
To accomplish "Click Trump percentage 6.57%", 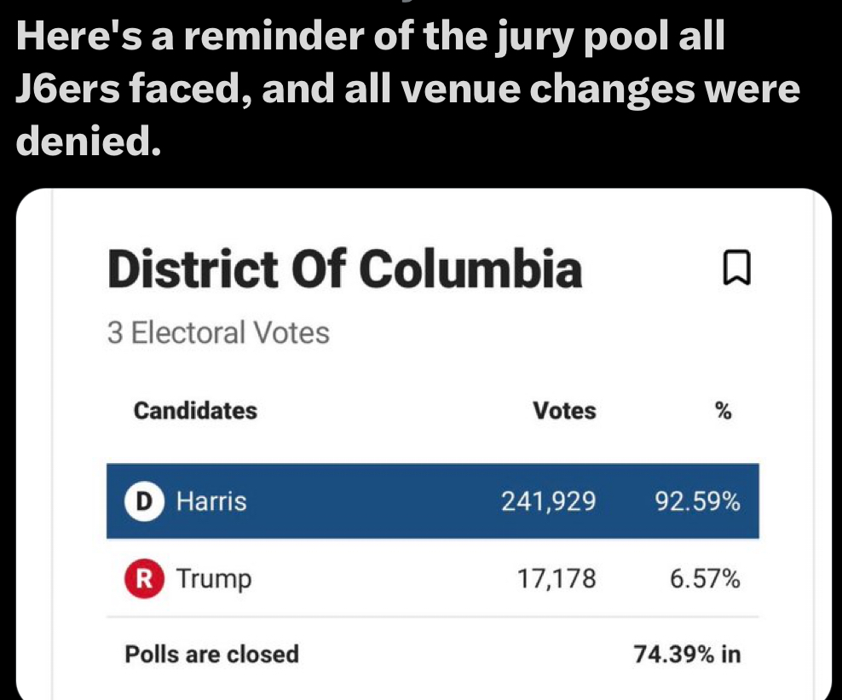I will pos(705,579).
